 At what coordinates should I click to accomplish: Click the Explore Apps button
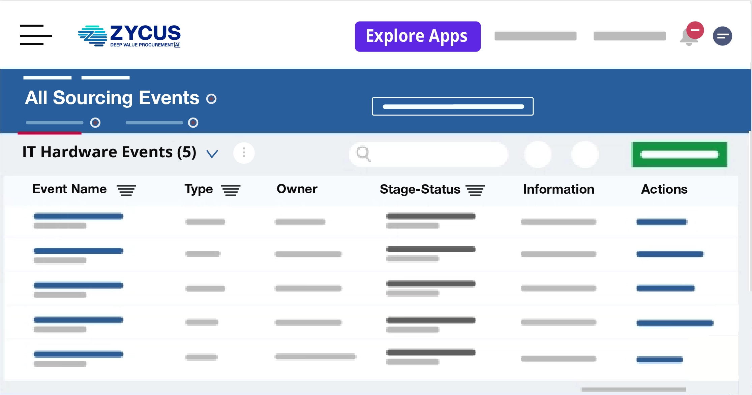[x=417, y=36]
